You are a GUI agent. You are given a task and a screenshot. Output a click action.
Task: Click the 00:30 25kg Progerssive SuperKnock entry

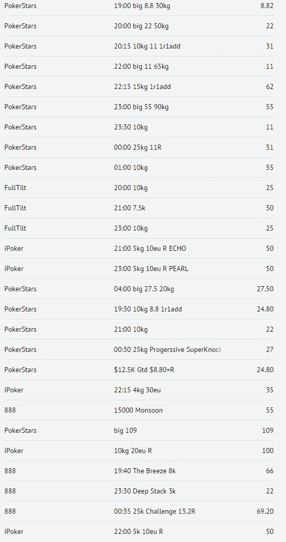click(x=168, y=349)
